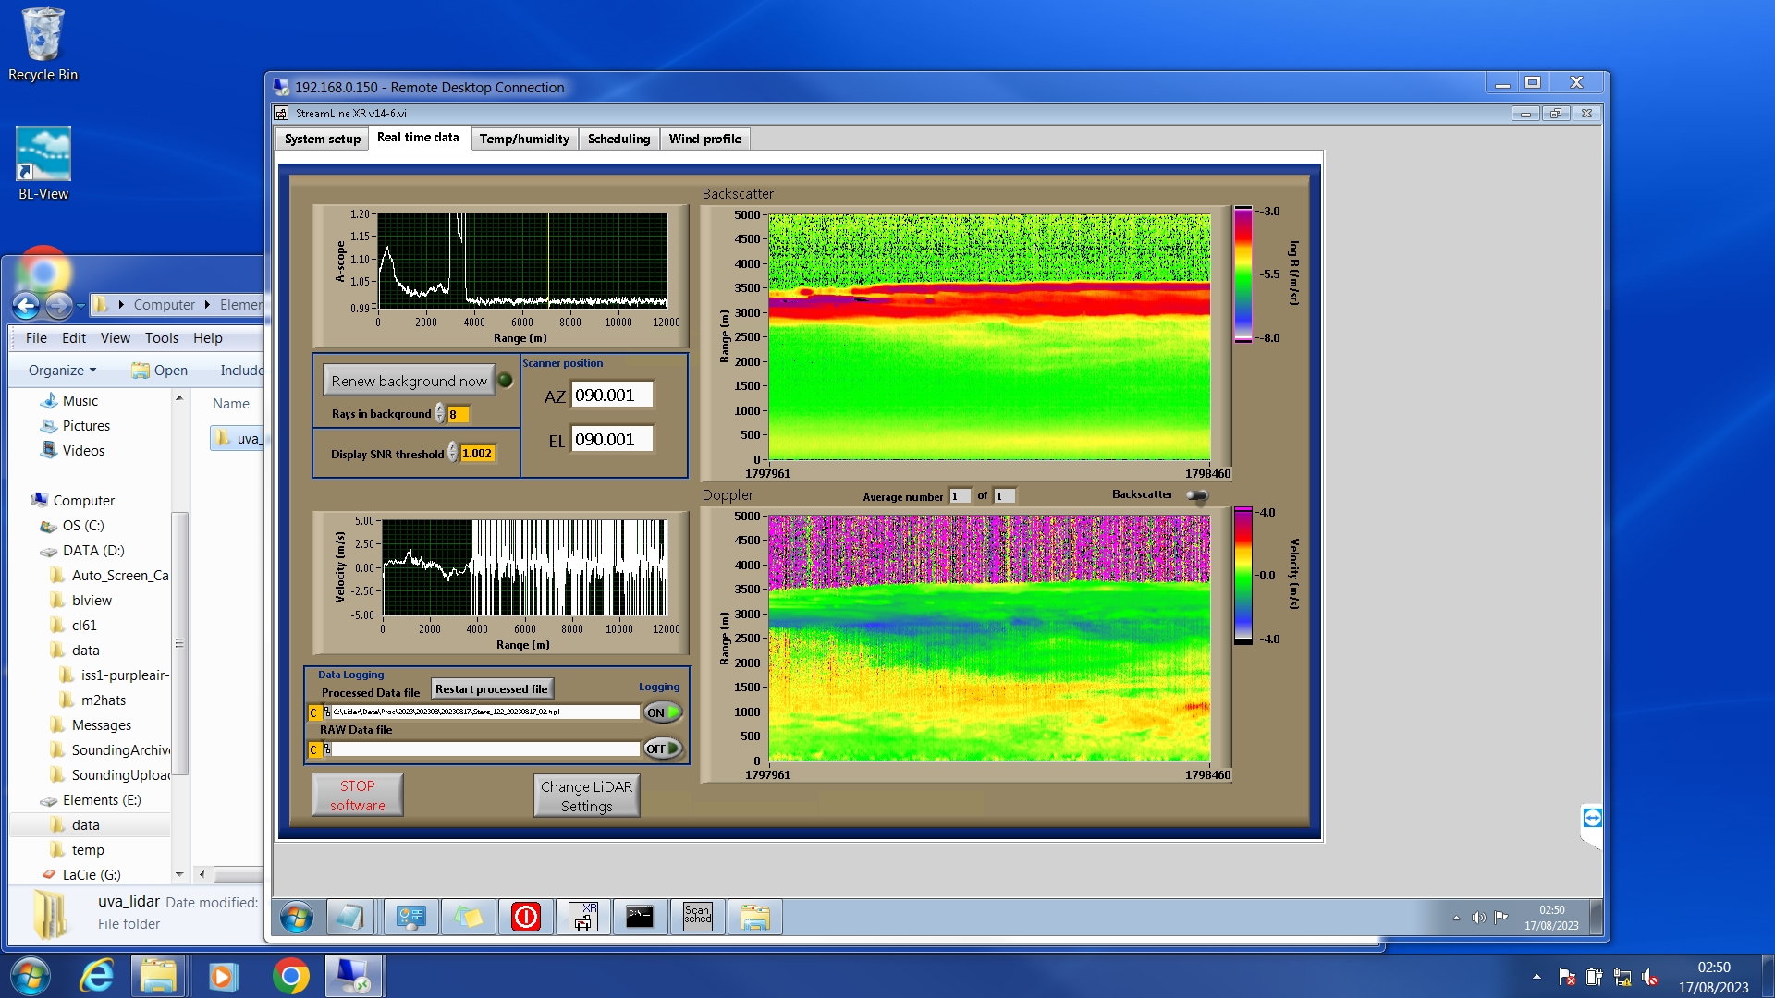Open the StreamLine XR taskbar icon
The image size is (1775, 998).
(x=582, y=917)
